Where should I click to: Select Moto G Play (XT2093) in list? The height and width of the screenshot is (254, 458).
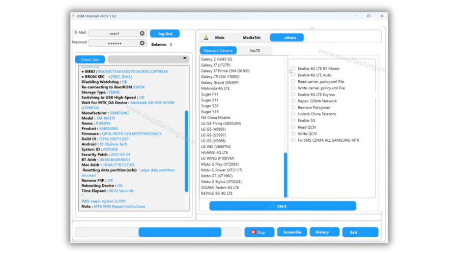point(220,164)
